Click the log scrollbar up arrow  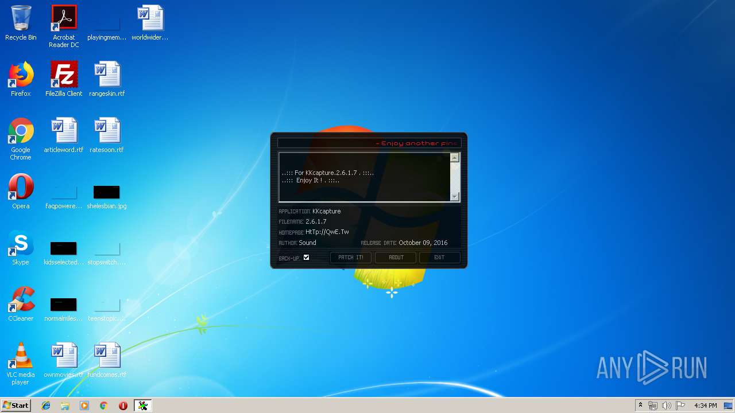[x=455, y=158]
